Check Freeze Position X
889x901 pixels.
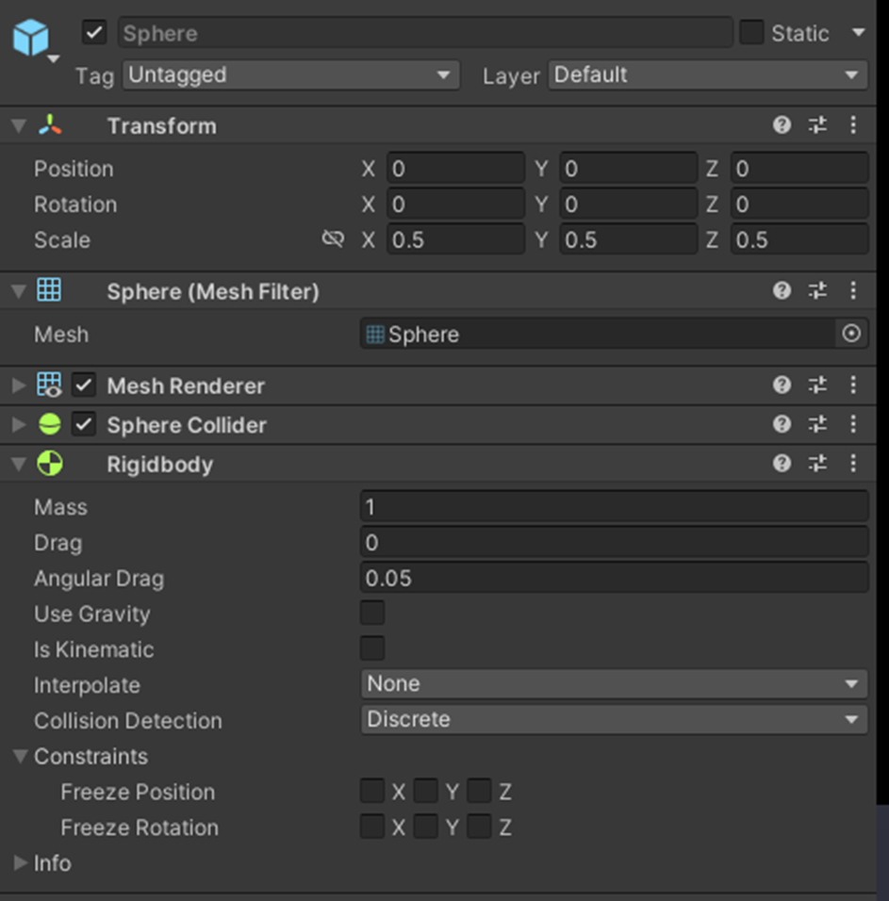coord(372,791)
